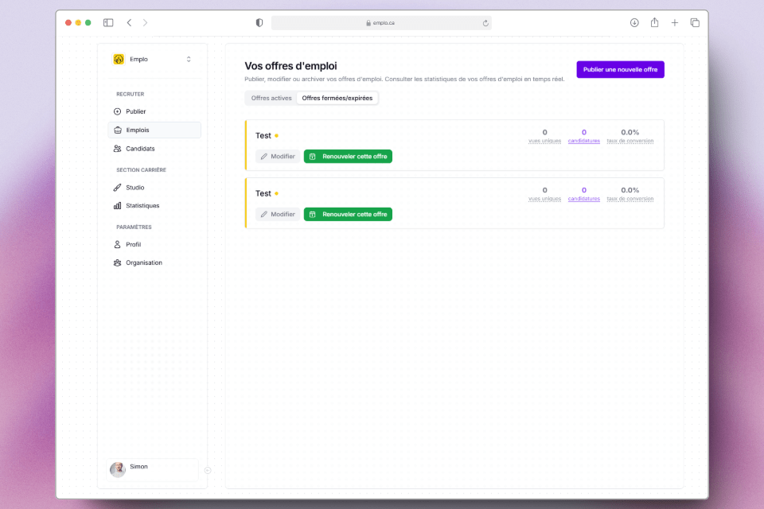Switch to Offres actives tab
The width and height of the screenshot is (764, 509).
pyautogui.click(x=271, y=98)
